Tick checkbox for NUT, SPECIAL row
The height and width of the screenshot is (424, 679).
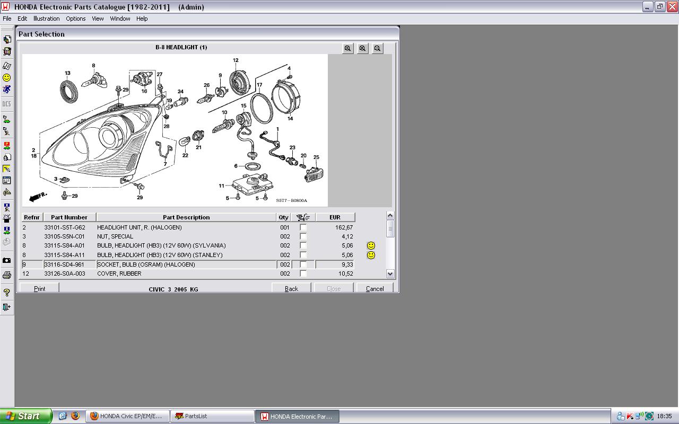click(303, 236)
